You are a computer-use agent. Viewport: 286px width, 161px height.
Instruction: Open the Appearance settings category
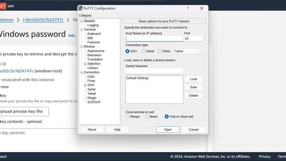[x=96, y=51]
